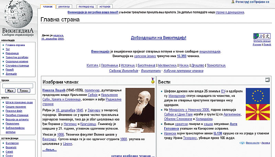
Task: Select Български language link
Action: (12, 143)
